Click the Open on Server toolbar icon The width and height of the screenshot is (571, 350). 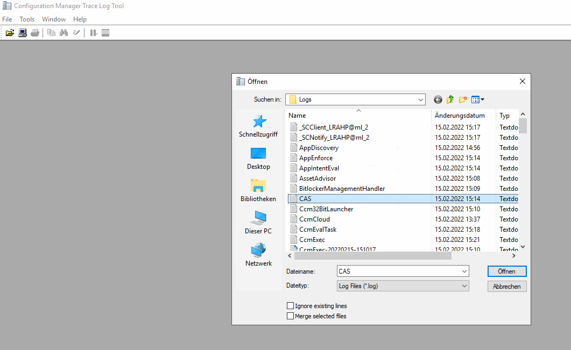pyautogui.click(x=23, y=33)
